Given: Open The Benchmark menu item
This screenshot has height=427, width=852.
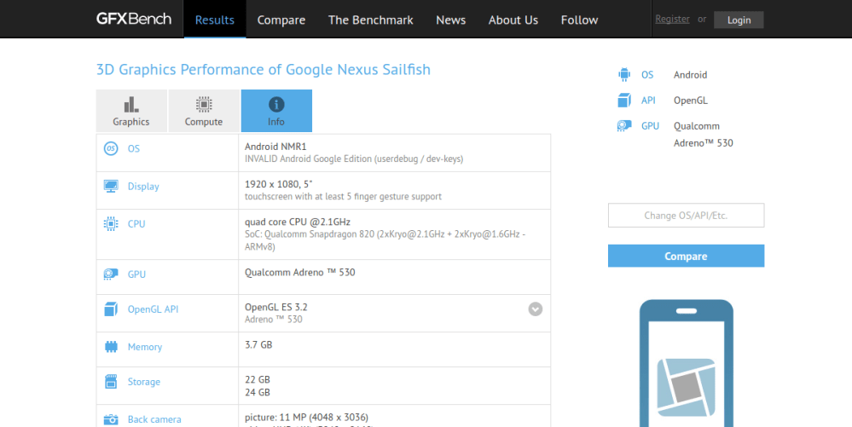Looking at the screenshot, I should (370, 20).
